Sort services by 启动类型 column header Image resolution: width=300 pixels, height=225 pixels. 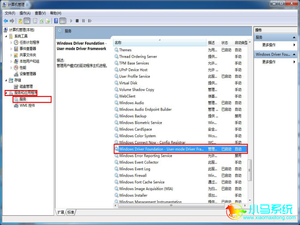[241, 43]
